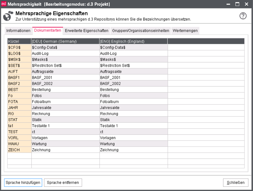Select the BASF1 Kürzel cell

tap(19, 78)
